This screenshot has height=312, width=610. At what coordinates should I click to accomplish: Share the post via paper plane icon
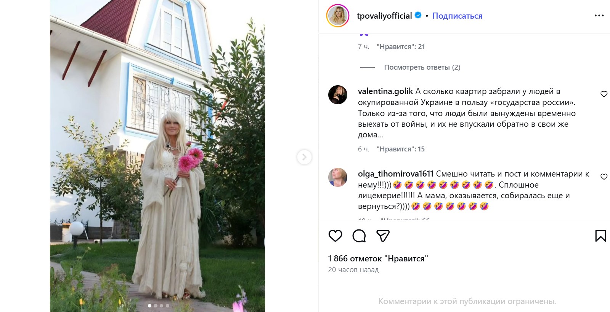coord(383,236)
